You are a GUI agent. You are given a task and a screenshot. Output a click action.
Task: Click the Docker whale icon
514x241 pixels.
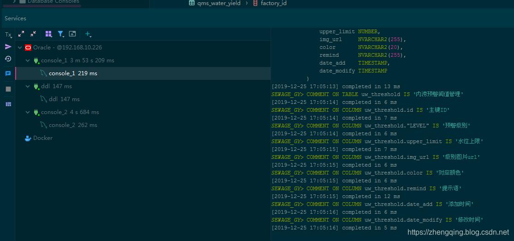[28, 138]
